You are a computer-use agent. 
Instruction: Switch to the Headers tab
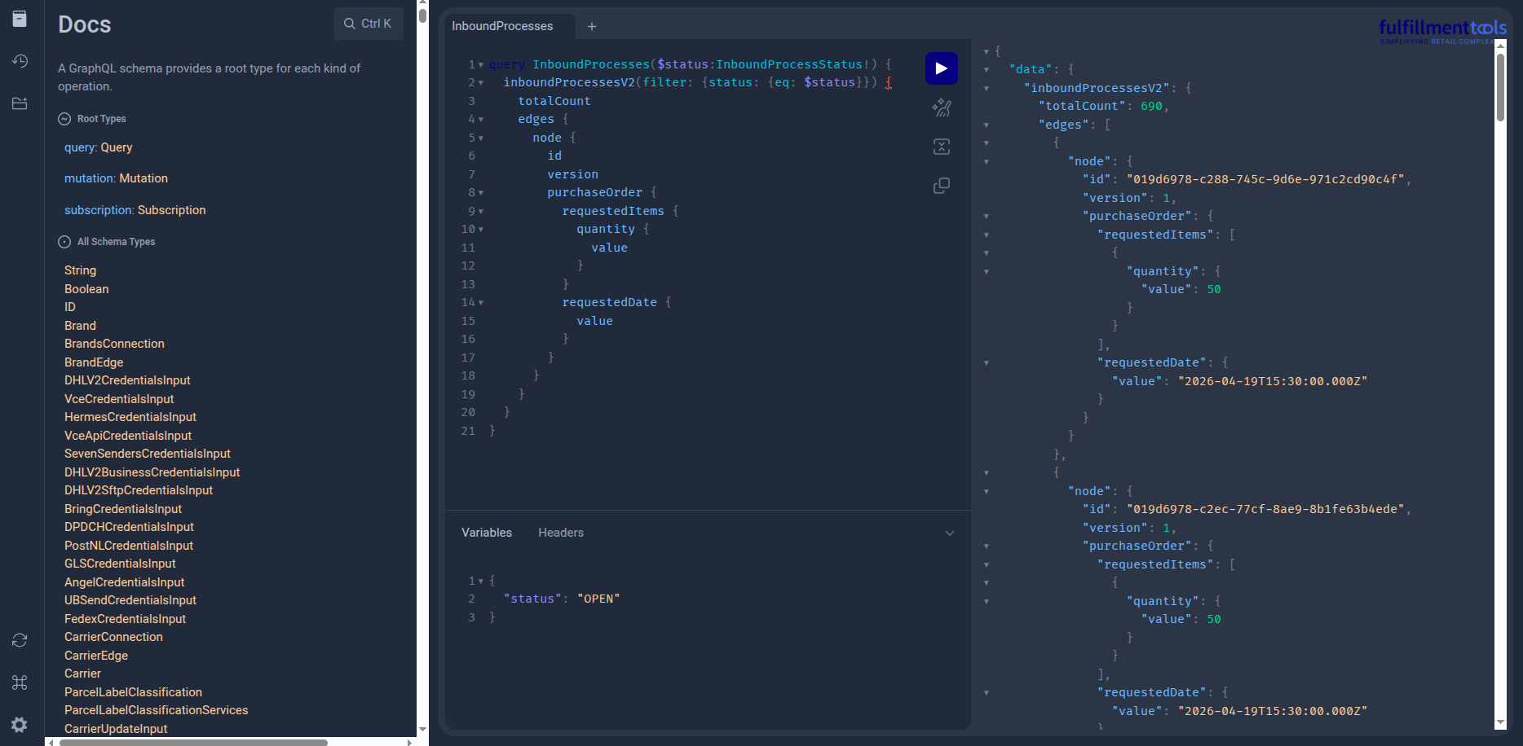click(x=561, y=532)
